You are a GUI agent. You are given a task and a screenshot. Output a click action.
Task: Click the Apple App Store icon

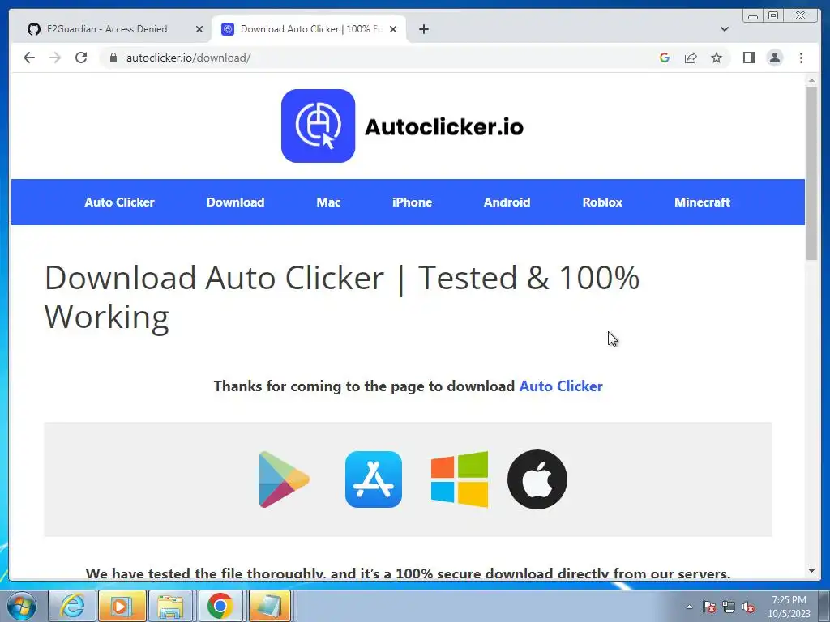[374, 479]
